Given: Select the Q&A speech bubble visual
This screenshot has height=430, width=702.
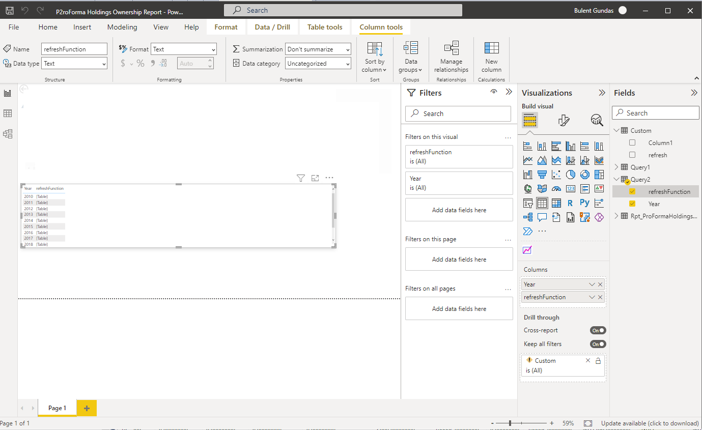Looking at the screenshot, I should click(542, 217).
